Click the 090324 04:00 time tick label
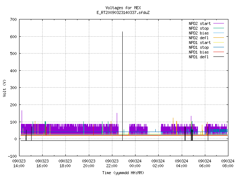Screen dimensions: 235x176 181,164
